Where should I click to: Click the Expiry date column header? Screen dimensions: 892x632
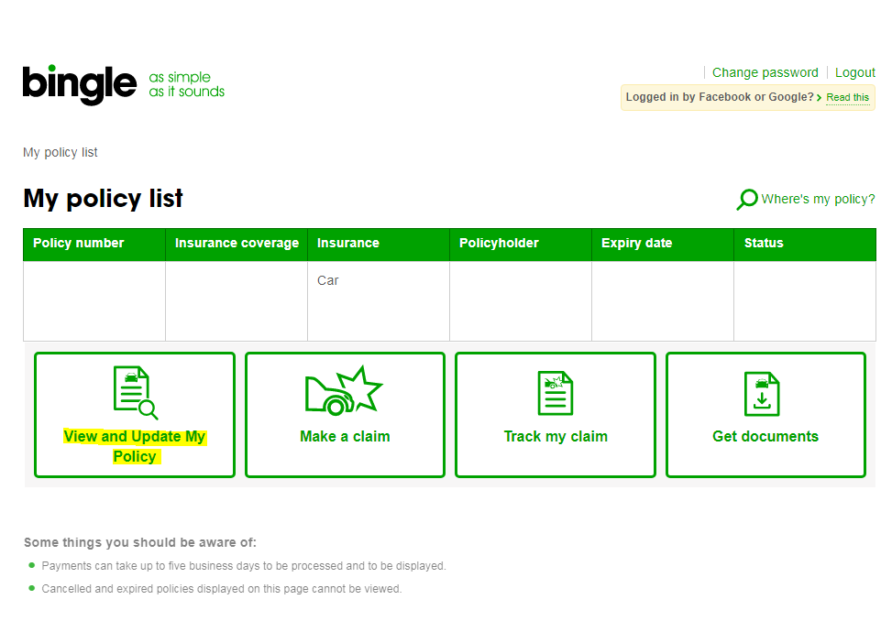[x=664, y=245]
